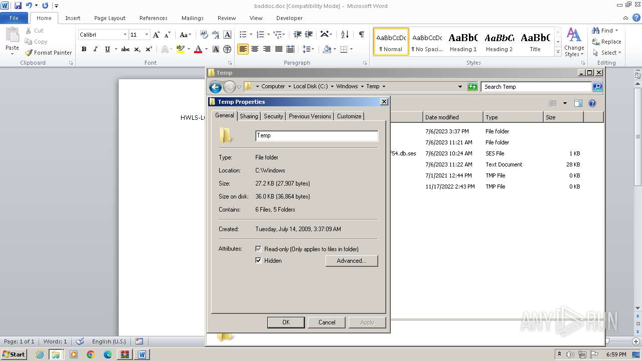Apply bold formatting in Word ribbon

[x=84, y=49]
